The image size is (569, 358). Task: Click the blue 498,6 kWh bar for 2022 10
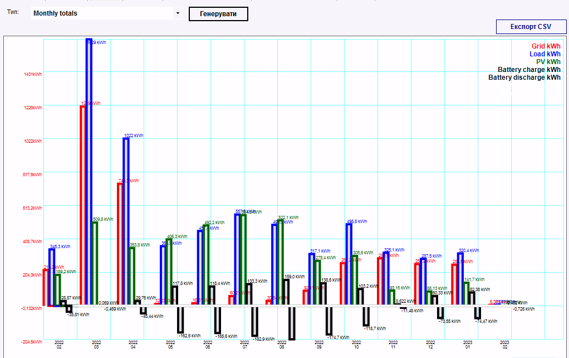tap(349, 264)
